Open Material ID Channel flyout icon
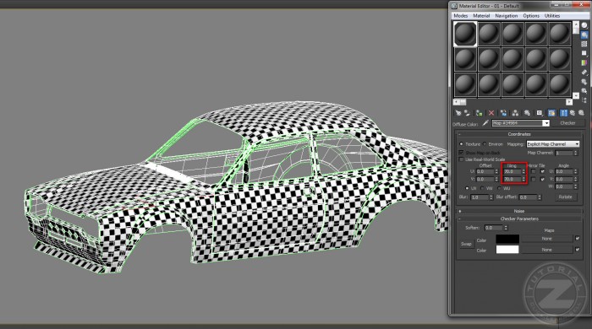This screenshot has height=329, width=592. (x=540, y=113)
